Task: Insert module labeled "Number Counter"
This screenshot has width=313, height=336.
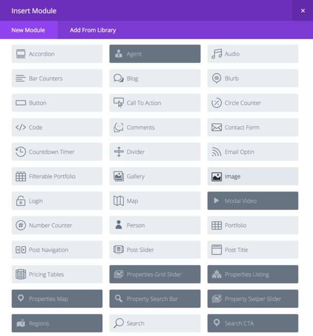Action: point(57,225)
